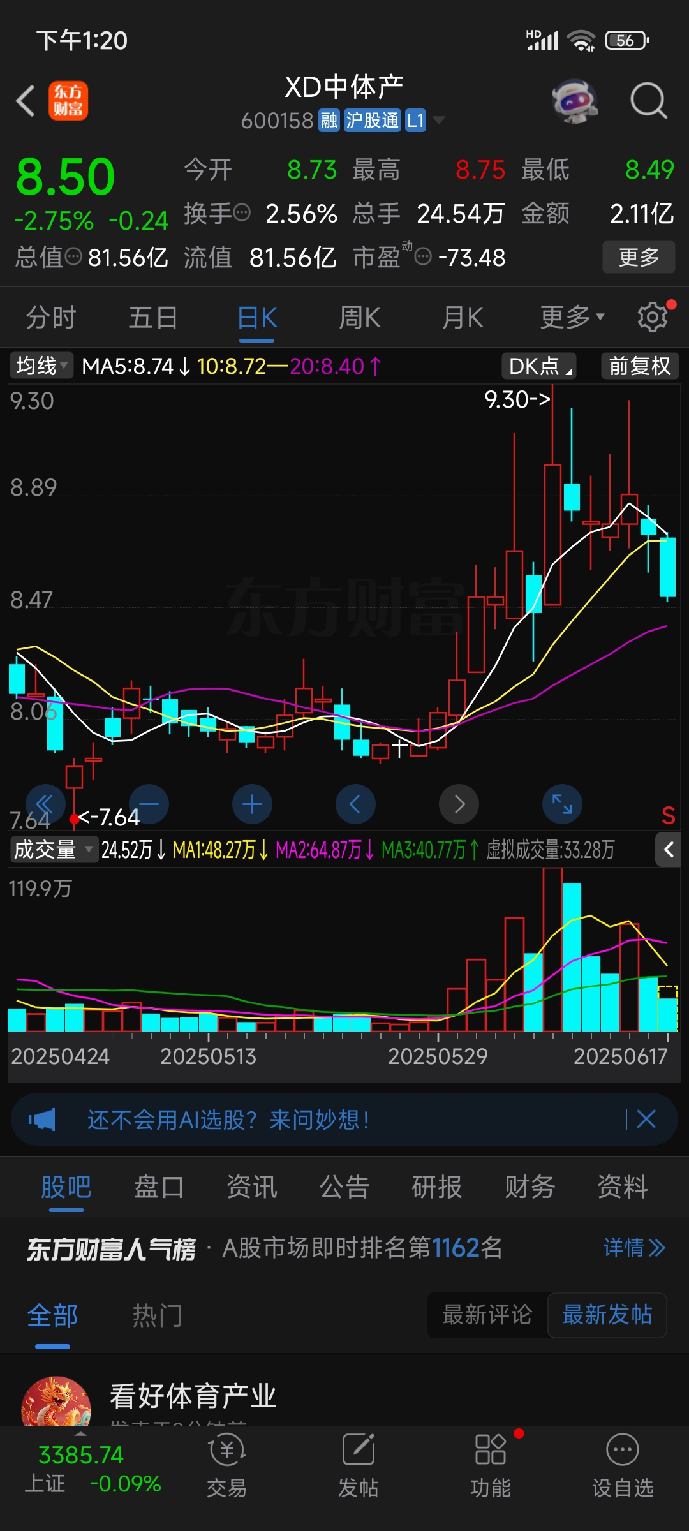Tap the dragon avatar of the poster
Screen dimensions: 689x1531
point(56,1402)
